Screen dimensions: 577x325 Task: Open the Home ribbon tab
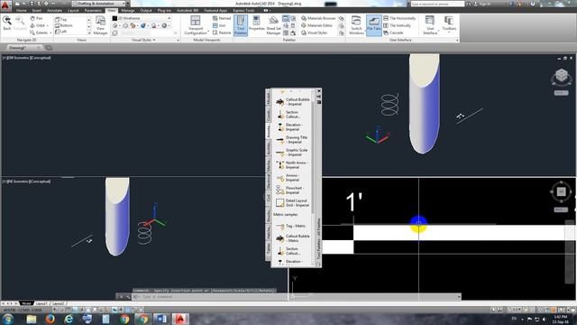(x=22, y=10)
